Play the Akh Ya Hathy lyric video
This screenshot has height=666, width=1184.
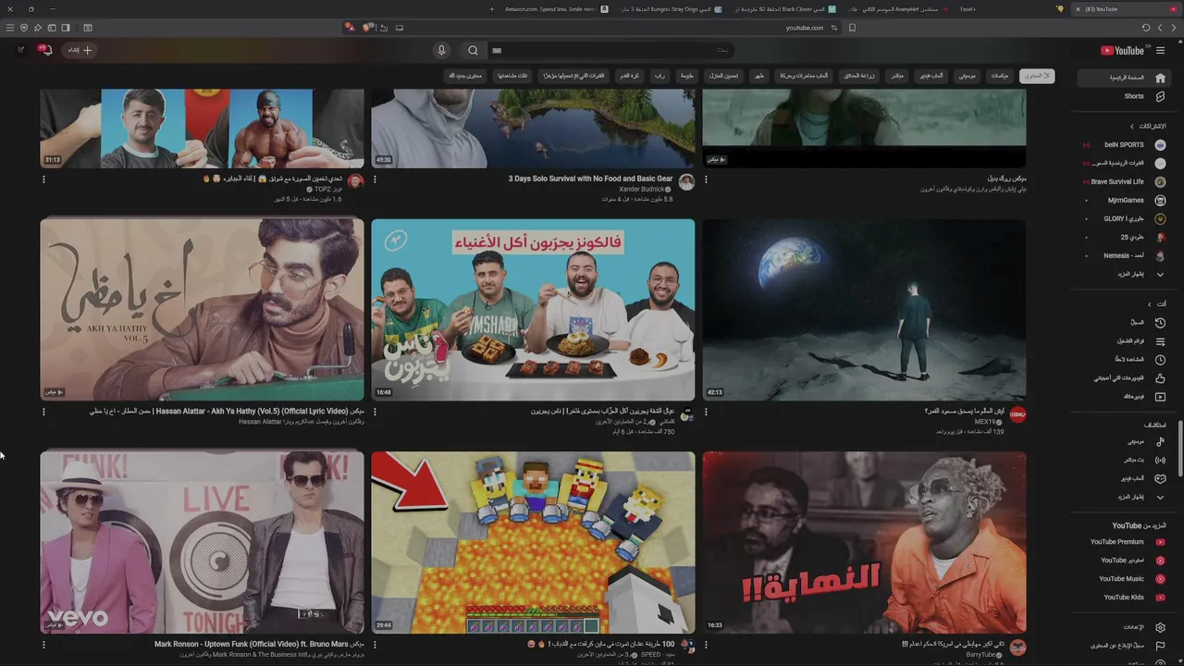click(202, 310)
